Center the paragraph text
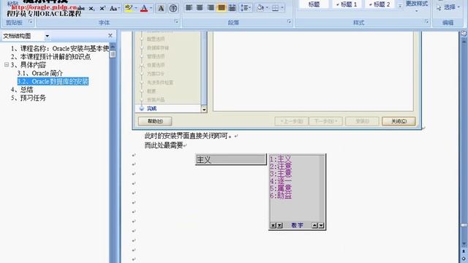The image size is (468, 263). [200, 8]
